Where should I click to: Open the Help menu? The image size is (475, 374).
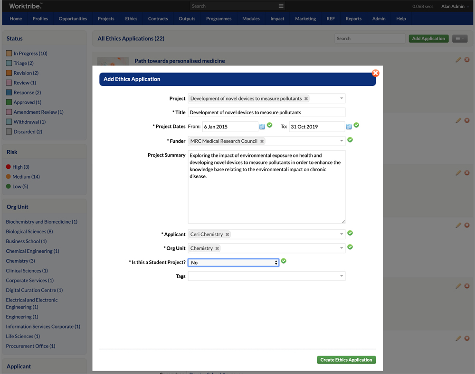[x=401, y=19]
